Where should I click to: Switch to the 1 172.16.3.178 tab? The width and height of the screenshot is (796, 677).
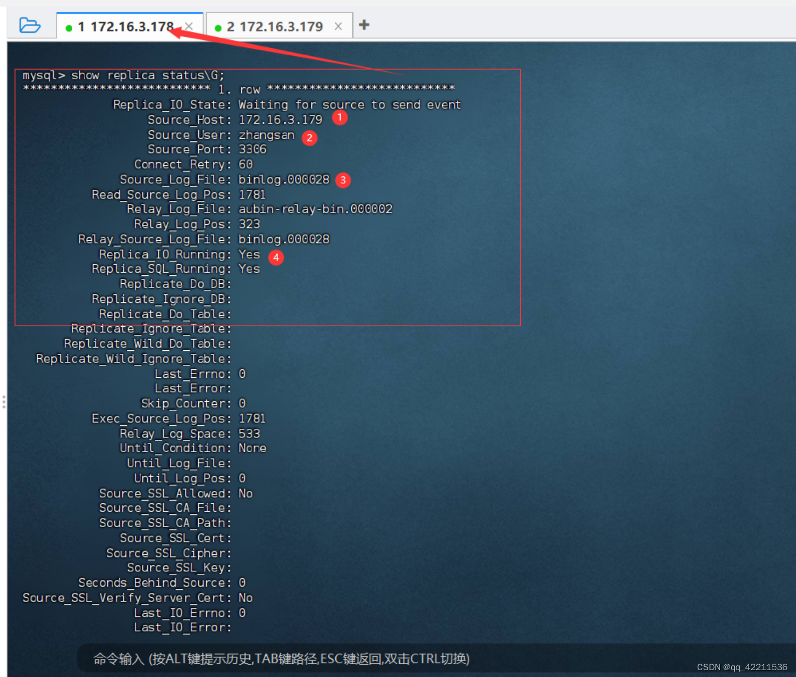[130, 26]
